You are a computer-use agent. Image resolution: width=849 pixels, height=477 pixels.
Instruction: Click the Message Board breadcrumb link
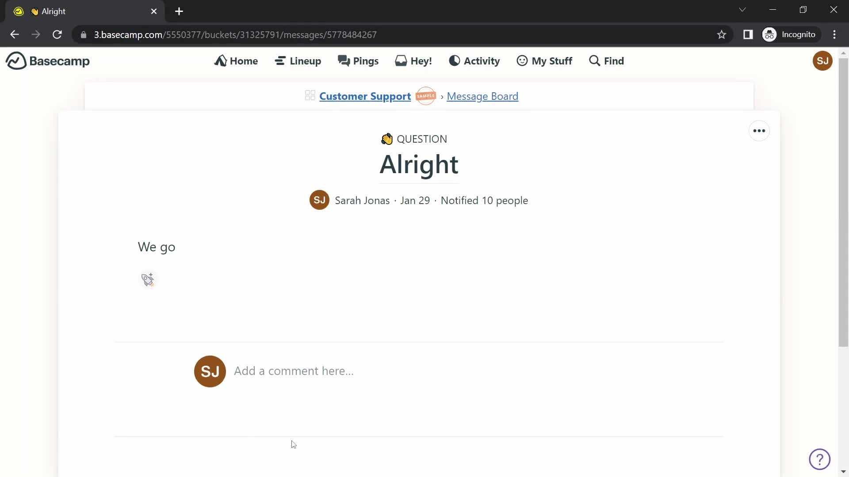[x=482, y=96]
